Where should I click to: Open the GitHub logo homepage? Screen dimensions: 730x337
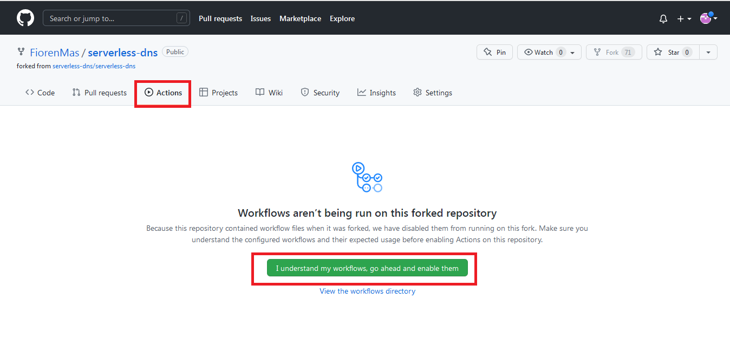(x=25, y=18)
